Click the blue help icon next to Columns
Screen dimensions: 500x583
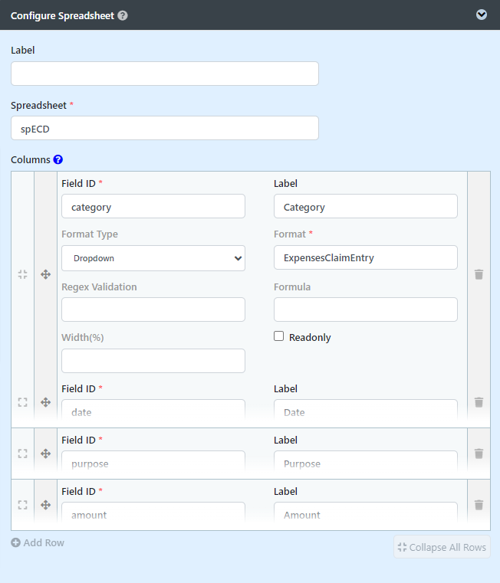pyautogui.click(x=58, y=160)
